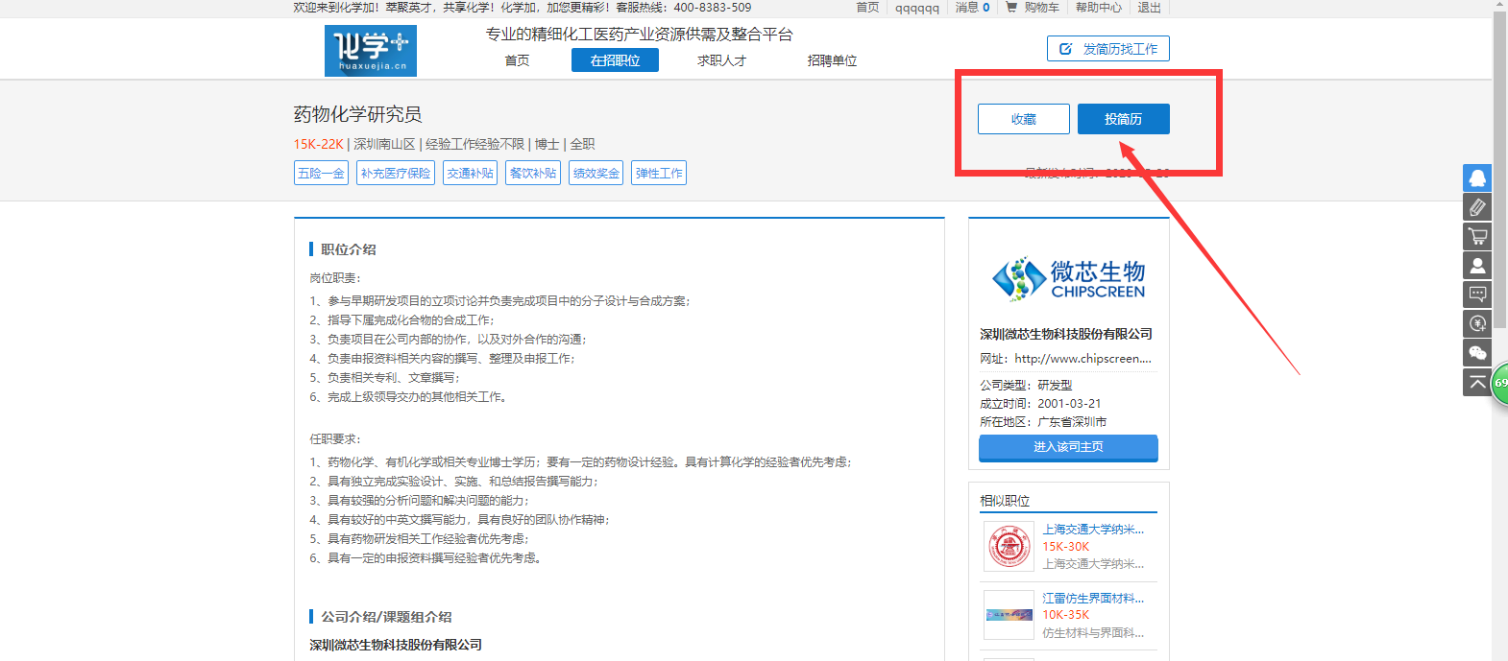Click the 投简历 submit resume button
The height and width of the screenshot is (661, 1508).
tap(1123, 119)
